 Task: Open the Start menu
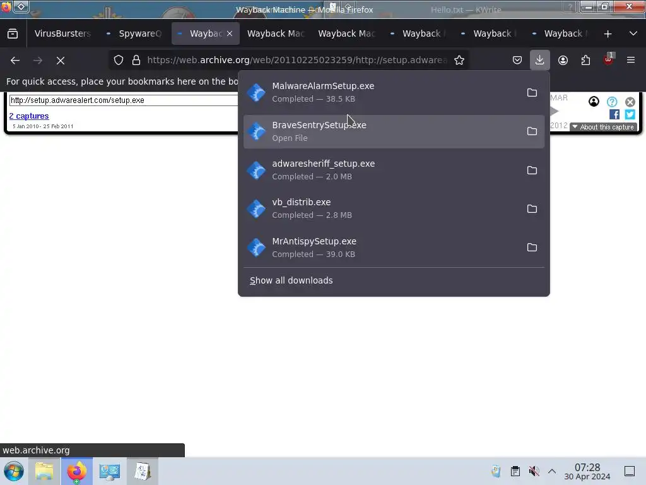(x=14, y=471)
